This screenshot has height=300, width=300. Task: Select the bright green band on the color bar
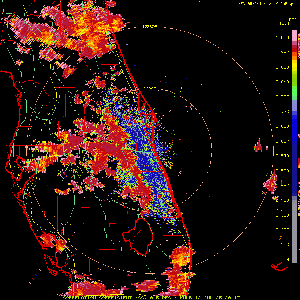pos(294,91)
